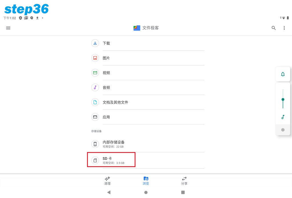Viewport: 292px width, 198px height.
Task: Open the 视频 category
Action: point(148,73)
